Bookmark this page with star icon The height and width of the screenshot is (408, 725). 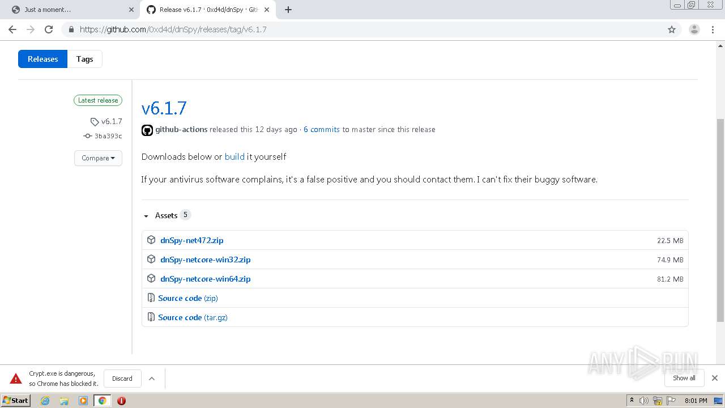[672, 29]
